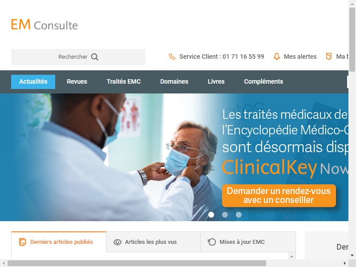Click the horizontal scrollbar right arrow

coord(345,263)
